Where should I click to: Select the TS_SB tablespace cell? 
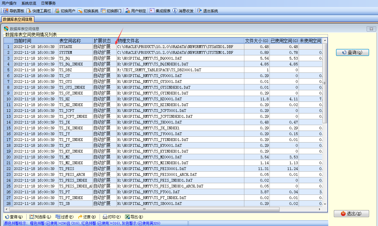(x=75, y=203)
